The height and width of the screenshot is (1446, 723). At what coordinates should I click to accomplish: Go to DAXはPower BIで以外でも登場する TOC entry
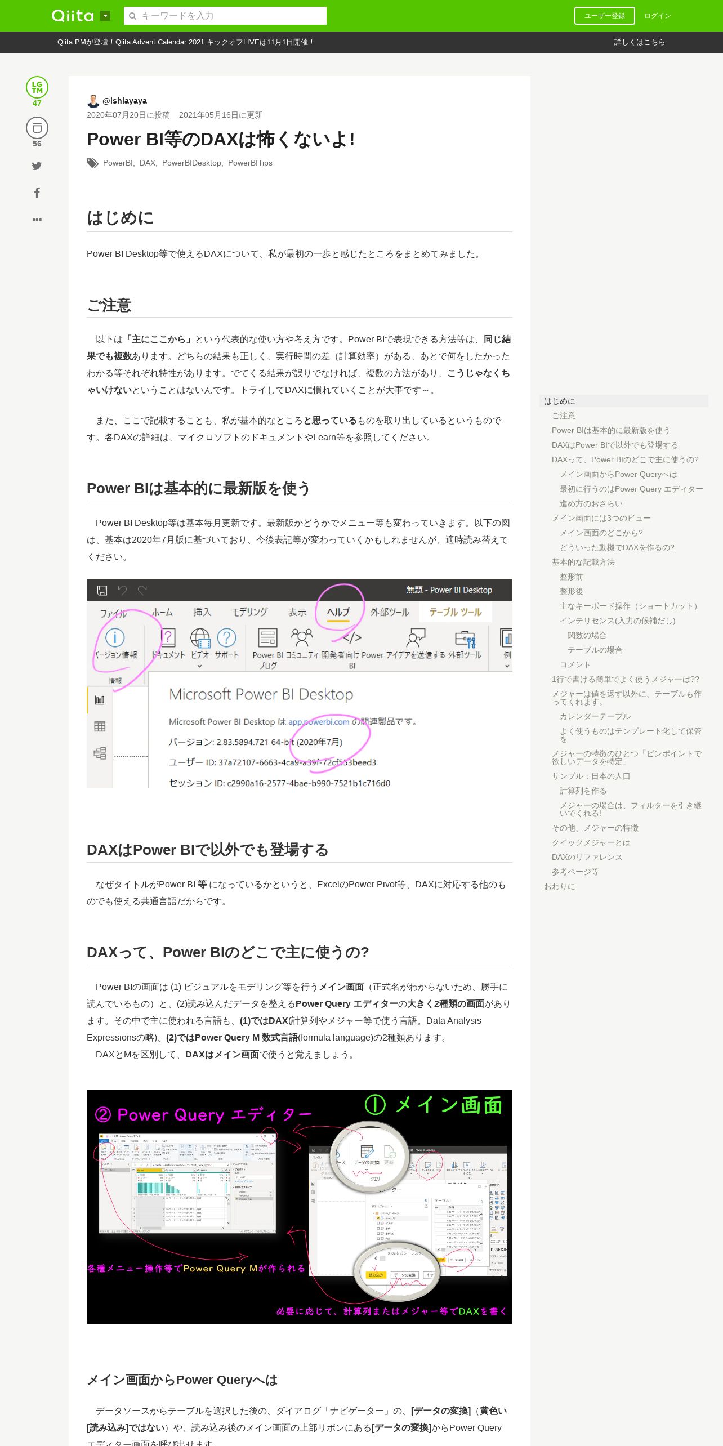tap(615, 445)
